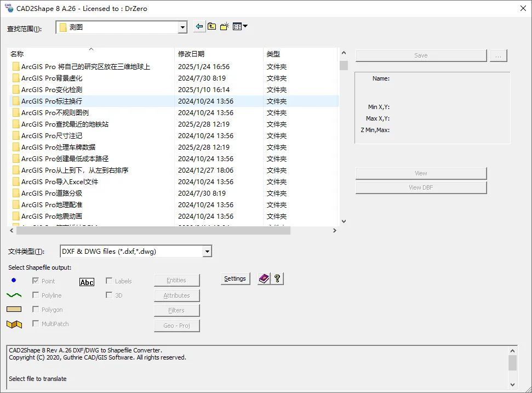Image resolution: width=532 pixels, height=393 pixels.
Task: Select folder icon of ArcGIS Pro变化检测
Action: tap(15, 89)
